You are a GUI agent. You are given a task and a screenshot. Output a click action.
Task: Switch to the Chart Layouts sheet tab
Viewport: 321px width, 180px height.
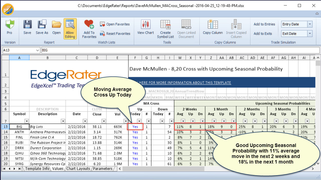click(x=78, y=169)
